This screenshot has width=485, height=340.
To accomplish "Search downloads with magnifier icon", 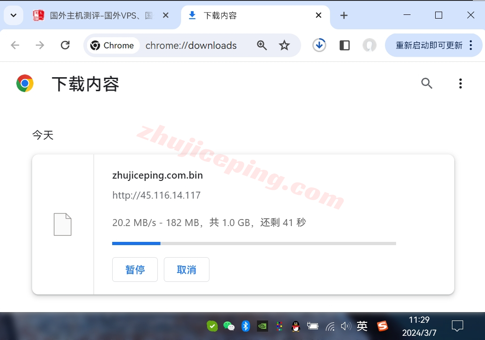I will coord(427,83).
